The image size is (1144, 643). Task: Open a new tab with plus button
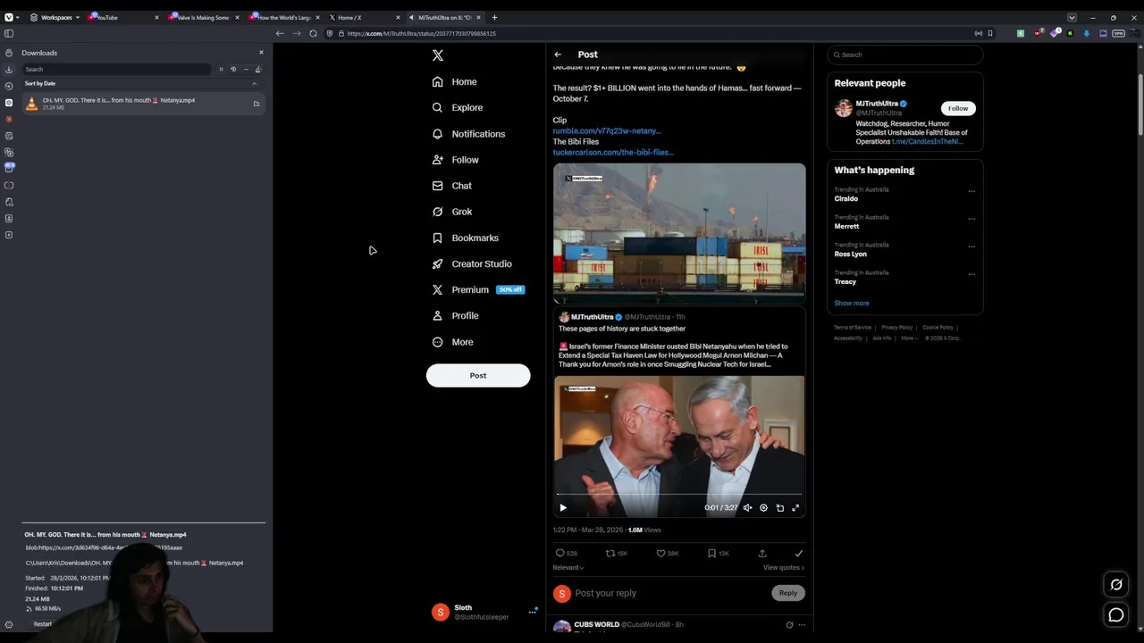[494, 17]
